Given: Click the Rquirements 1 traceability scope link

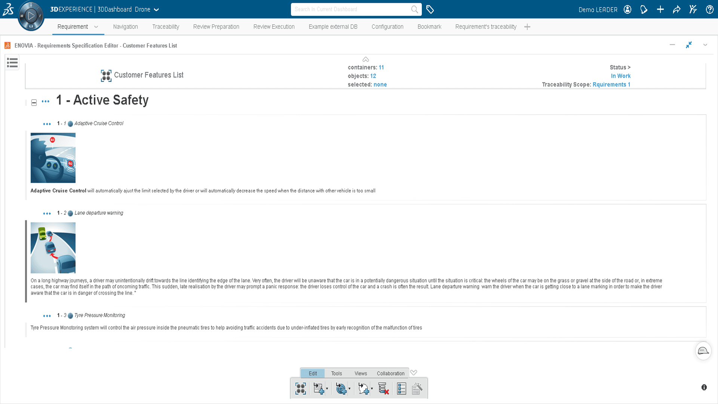Looking at the screenshot, I should click(611, 84).
